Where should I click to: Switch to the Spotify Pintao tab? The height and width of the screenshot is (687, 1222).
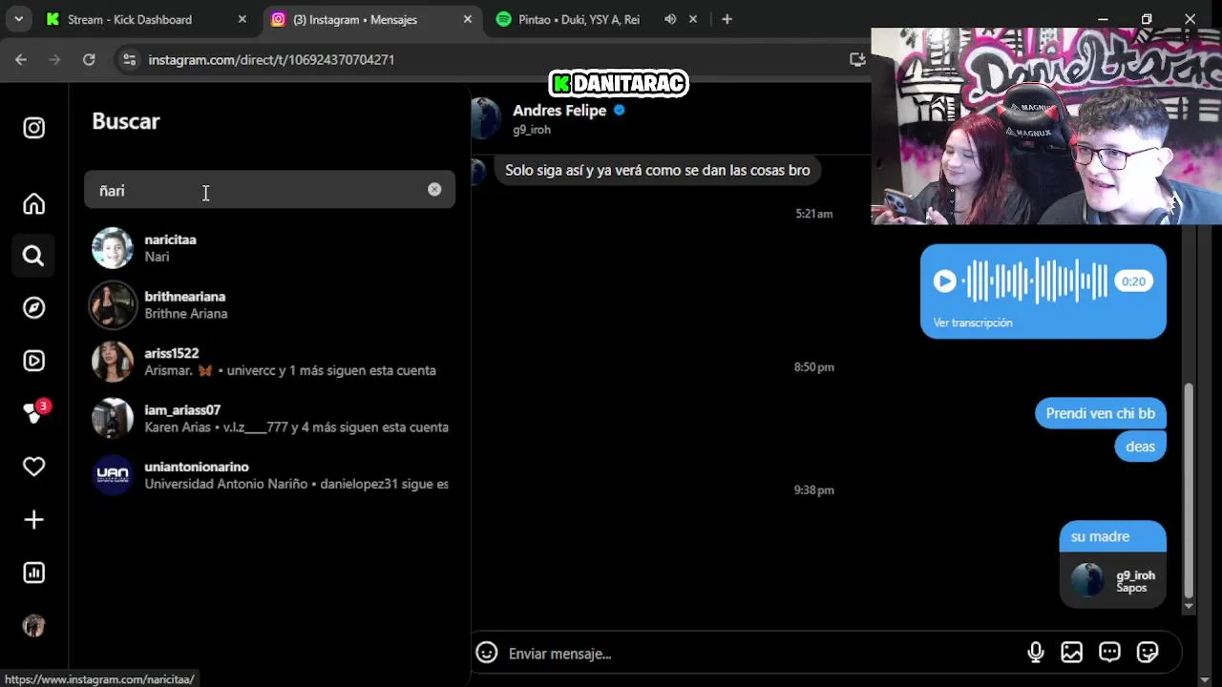coord(579,19)
